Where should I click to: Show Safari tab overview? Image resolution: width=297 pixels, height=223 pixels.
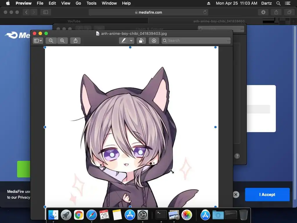pyautogui.click(x=289, y=12)
